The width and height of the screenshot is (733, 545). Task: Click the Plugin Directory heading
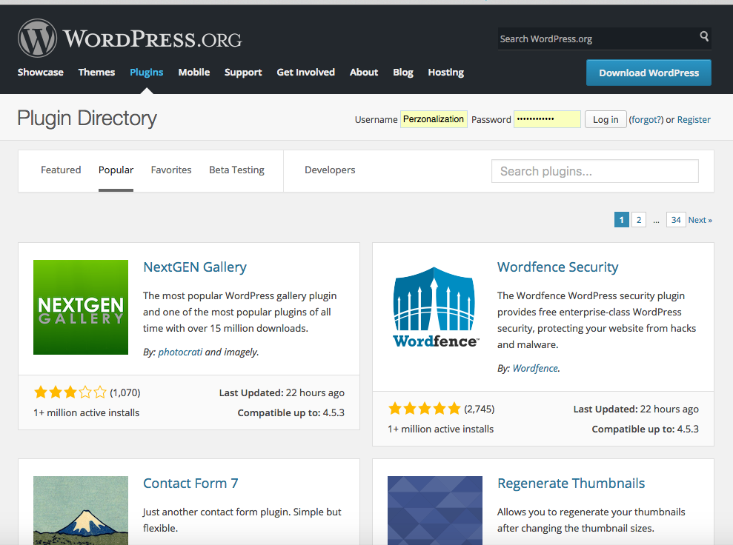point(87,118)
